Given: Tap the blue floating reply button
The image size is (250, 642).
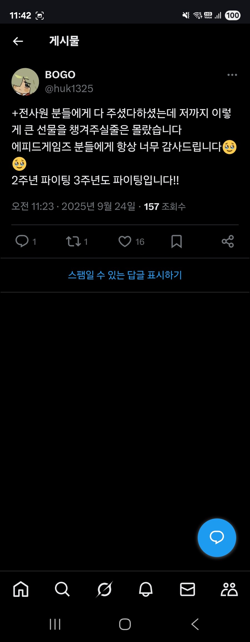Looking at the screenshot, I should pos(217,538).
